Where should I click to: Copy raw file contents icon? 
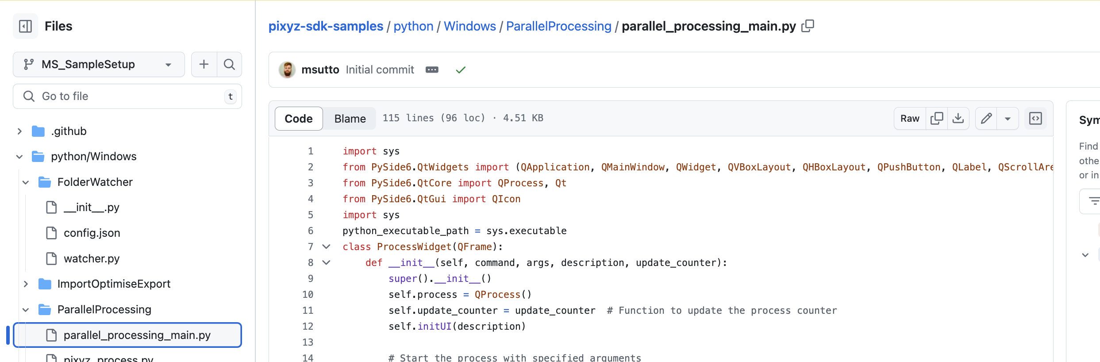(937, 118)
